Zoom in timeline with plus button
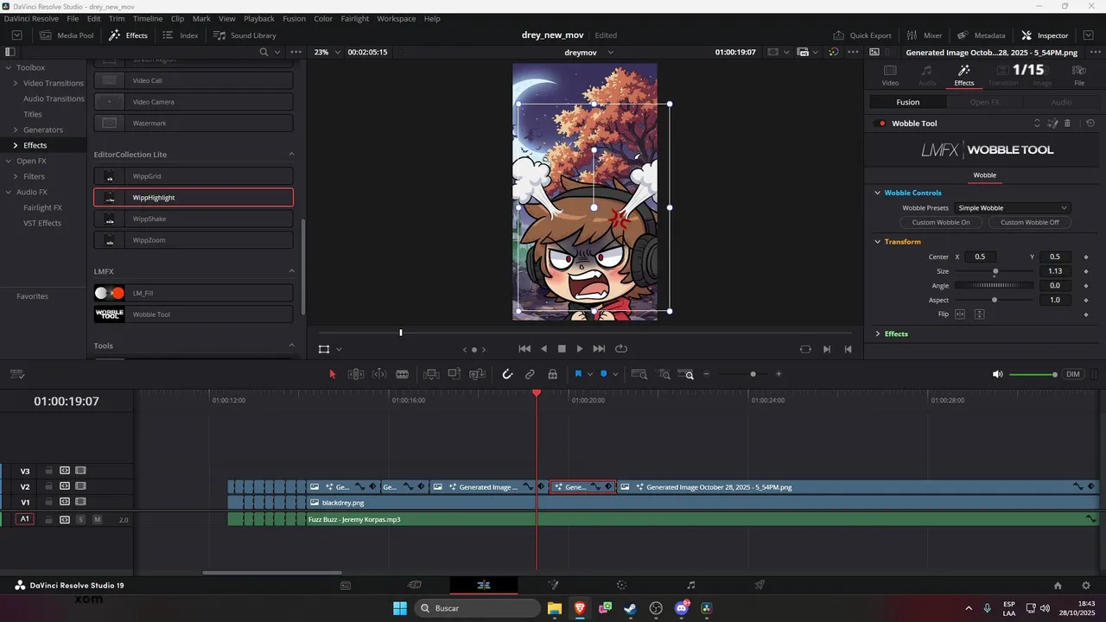Screen dimensions: 1106x622 pos(779,374)
